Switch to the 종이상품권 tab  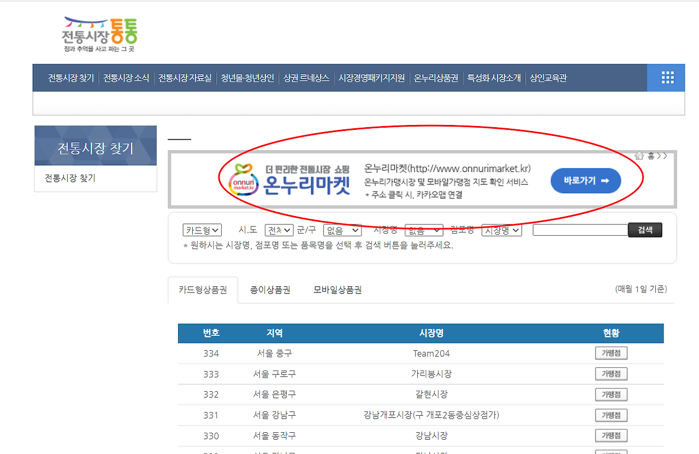click(270, 290)
